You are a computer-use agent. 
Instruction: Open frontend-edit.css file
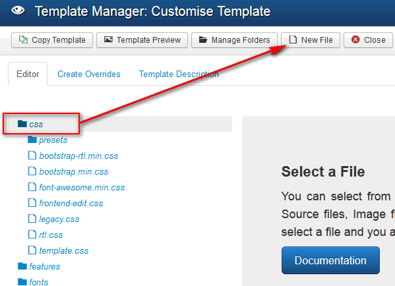tap(71, 204)
